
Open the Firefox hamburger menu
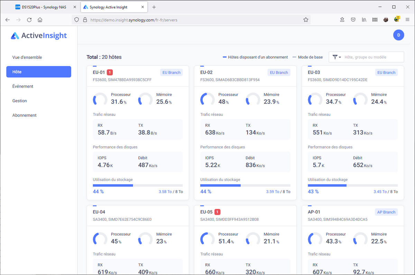click(407, 20)
